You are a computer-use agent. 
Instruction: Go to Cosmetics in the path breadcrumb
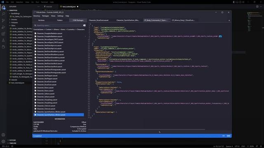(71, 30)
